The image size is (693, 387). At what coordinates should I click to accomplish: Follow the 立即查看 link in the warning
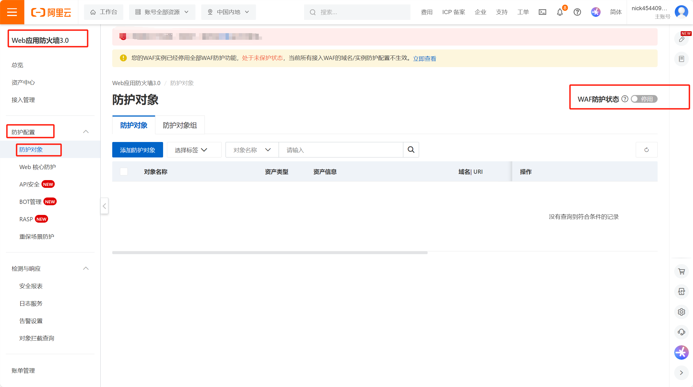point(424,58)
